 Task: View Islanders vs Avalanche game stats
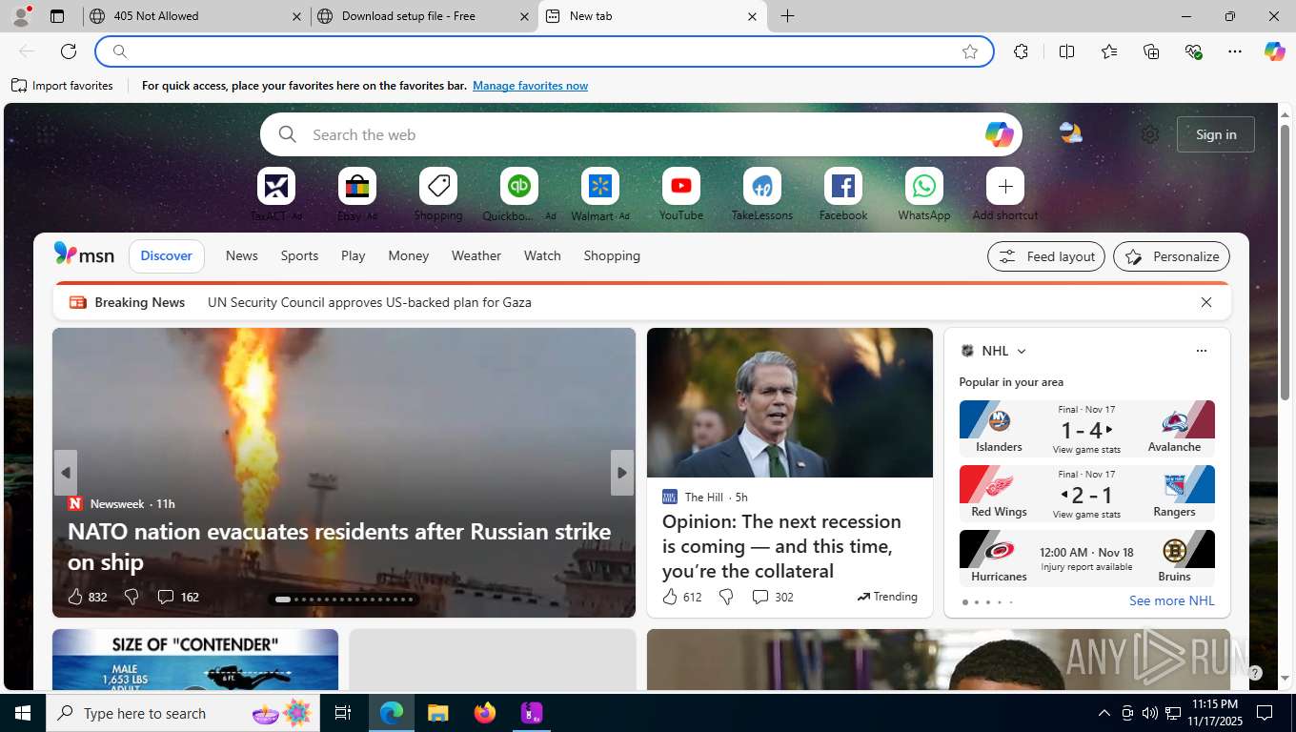1086,449
